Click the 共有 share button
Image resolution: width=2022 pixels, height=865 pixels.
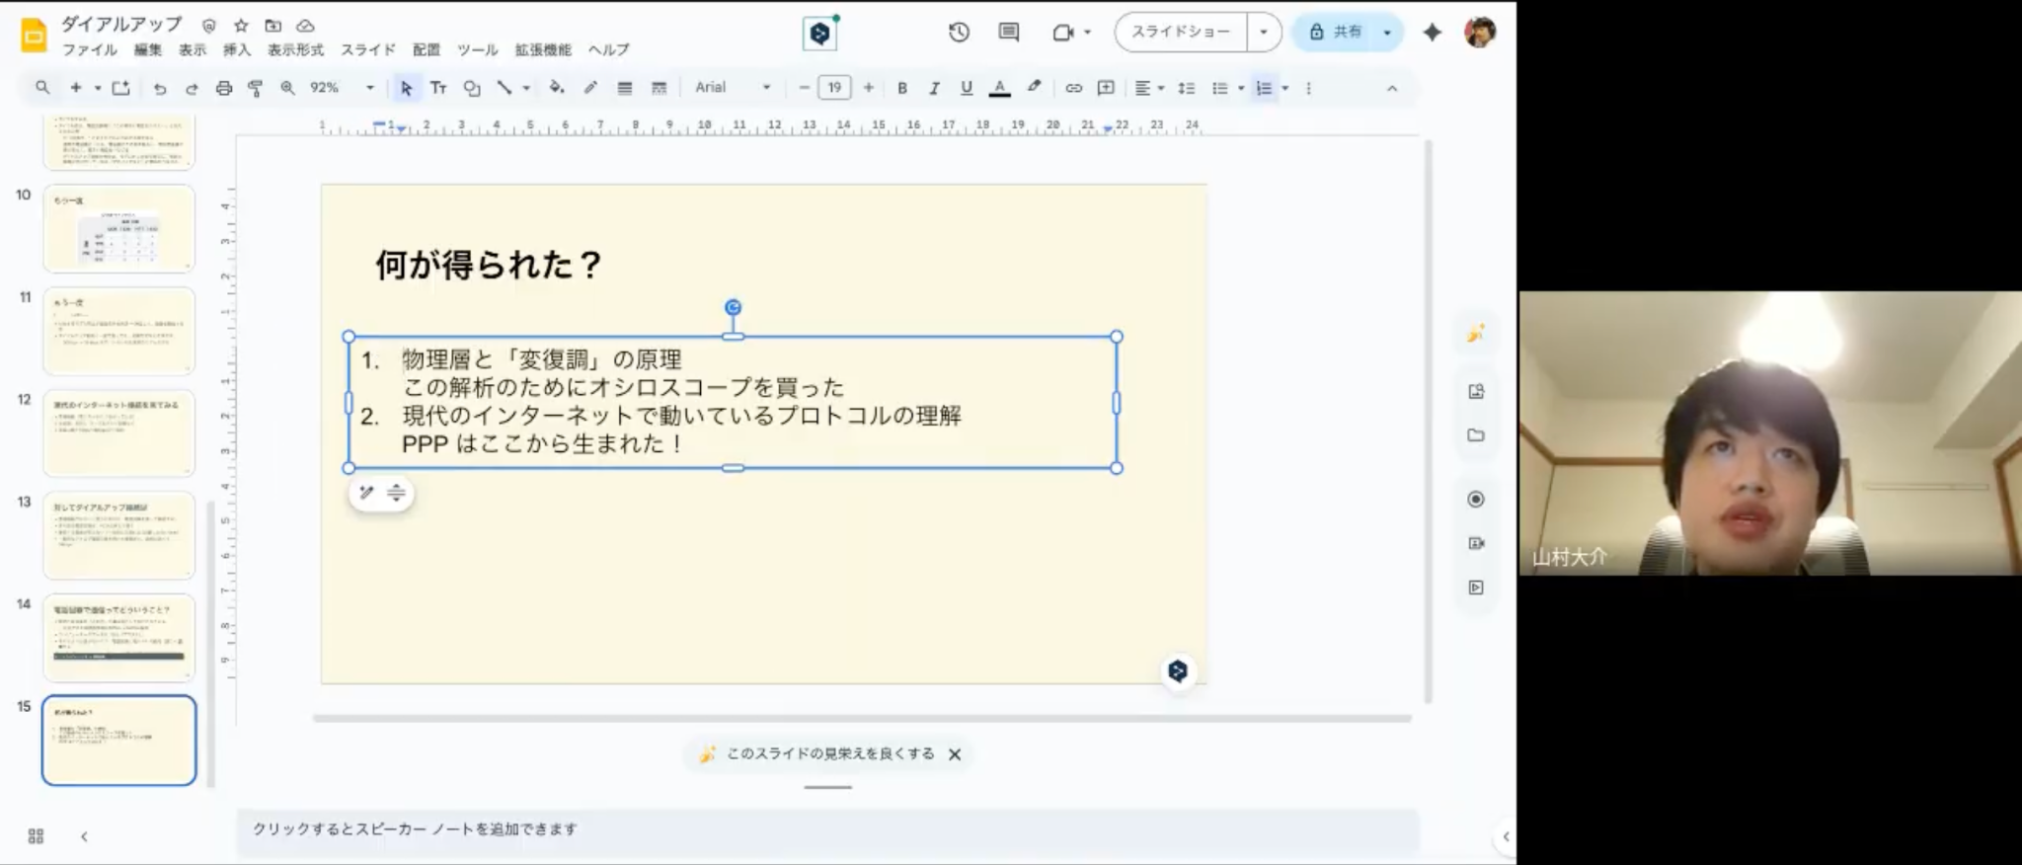point(1337,33)
